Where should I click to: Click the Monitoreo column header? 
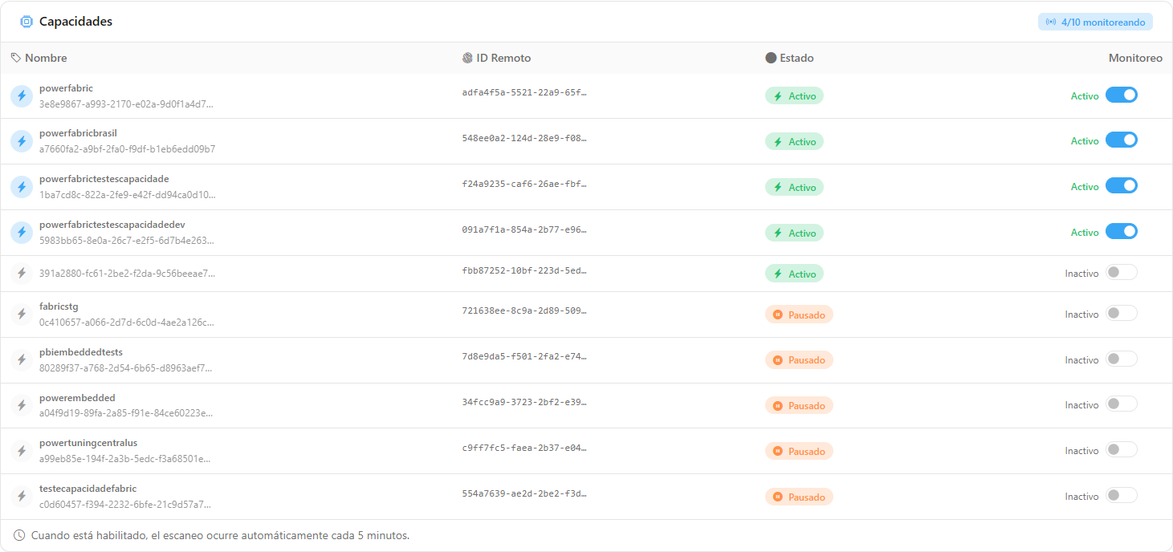click(x=1135, y=58)
